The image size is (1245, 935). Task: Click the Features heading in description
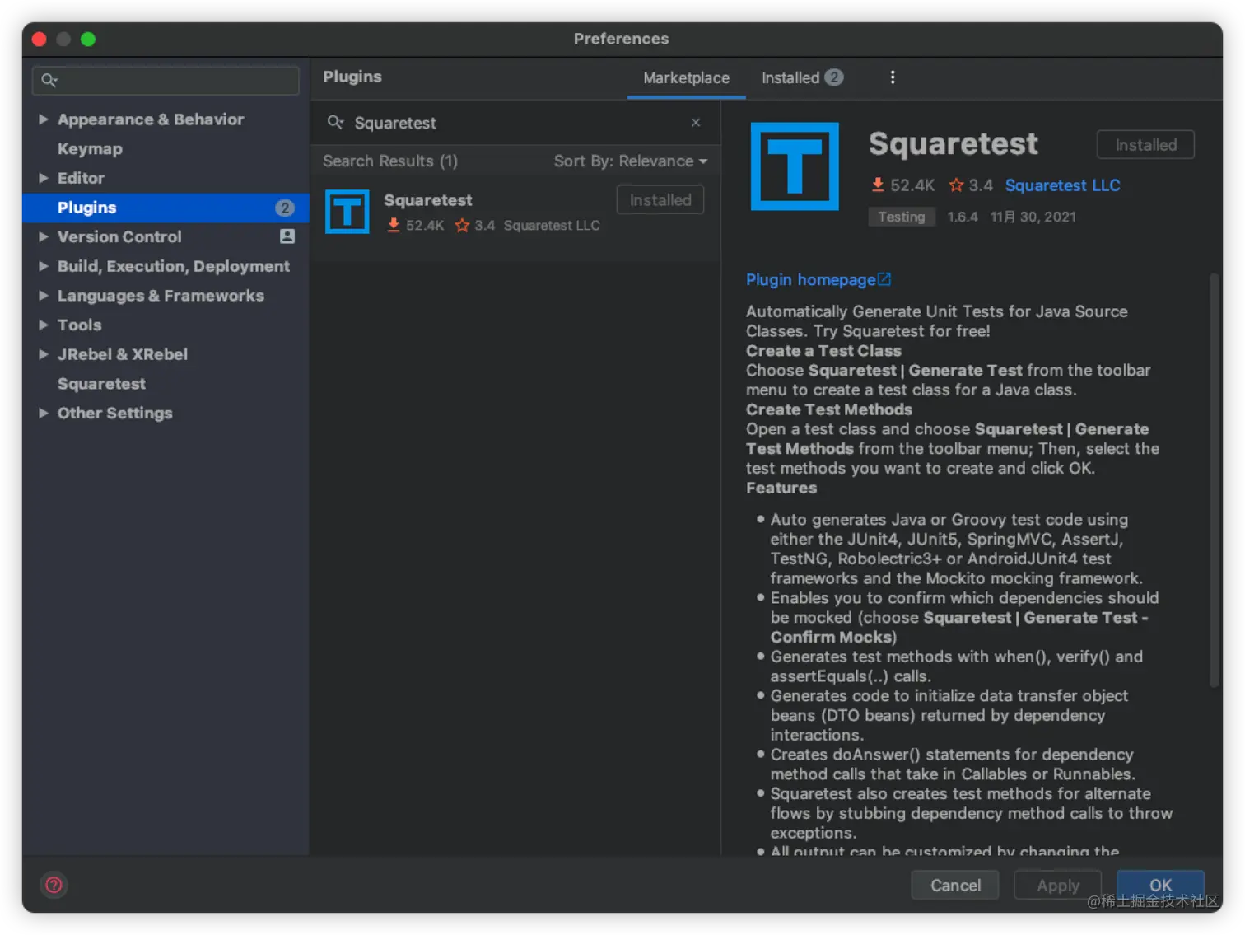pyautogui.click(x=781, y=488)
